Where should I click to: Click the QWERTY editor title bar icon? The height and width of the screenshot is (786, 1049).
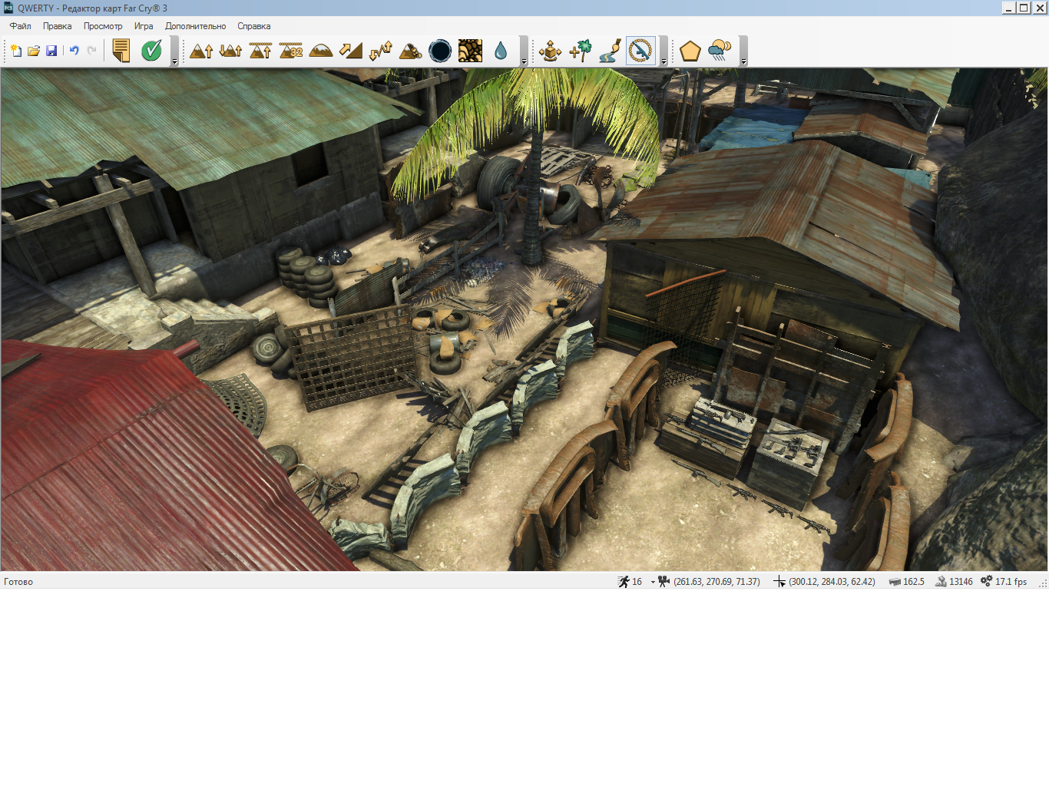8,8
